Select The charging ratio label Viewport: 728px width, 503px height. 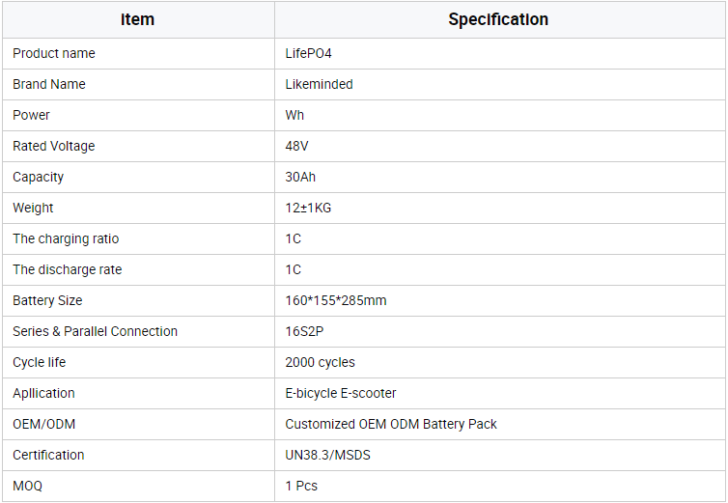66,238
